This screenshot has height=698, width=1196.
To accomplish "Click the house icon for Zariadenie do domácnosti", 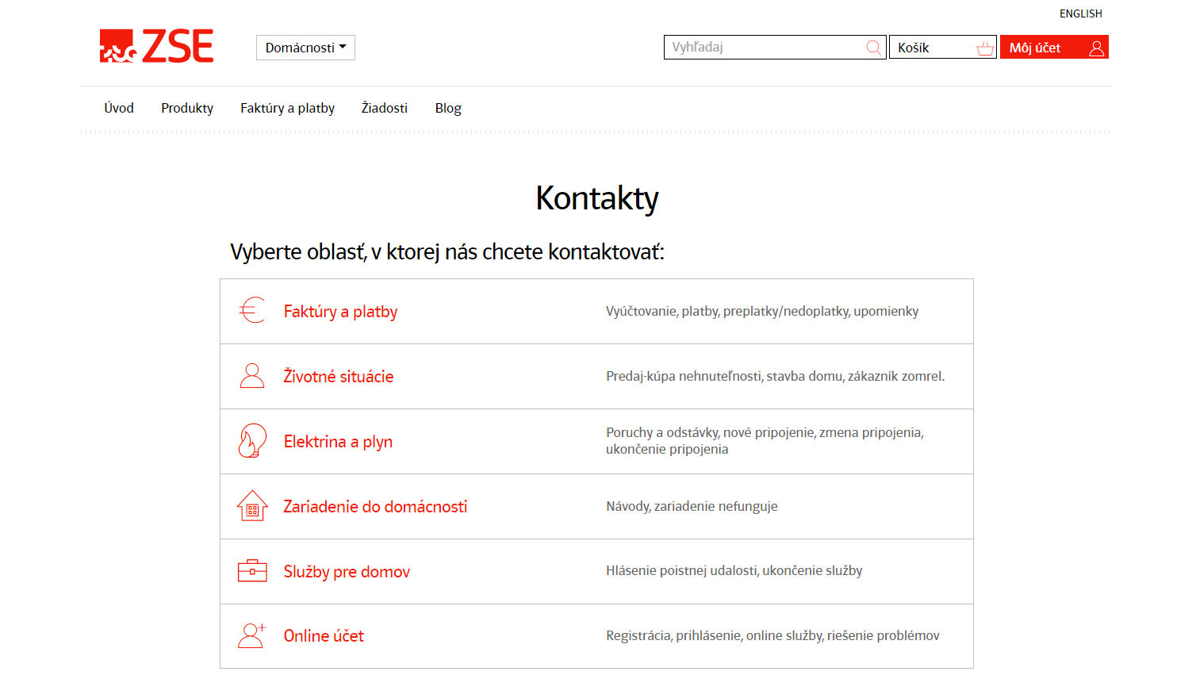I will 252,506.
